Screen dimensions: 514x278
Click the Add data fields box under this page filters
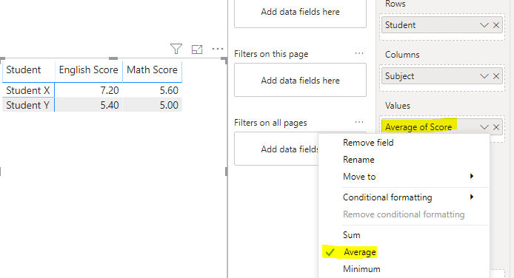coord(300,80)
